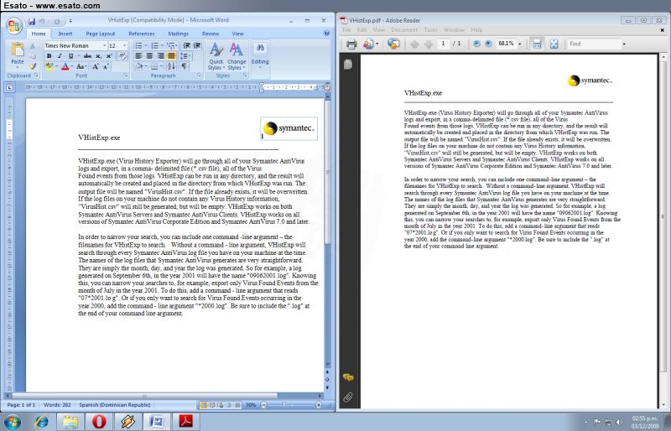Screen dimensions: 671x431
Task: Open the Document menu in Adobe Reader
Action: (404, 30)
